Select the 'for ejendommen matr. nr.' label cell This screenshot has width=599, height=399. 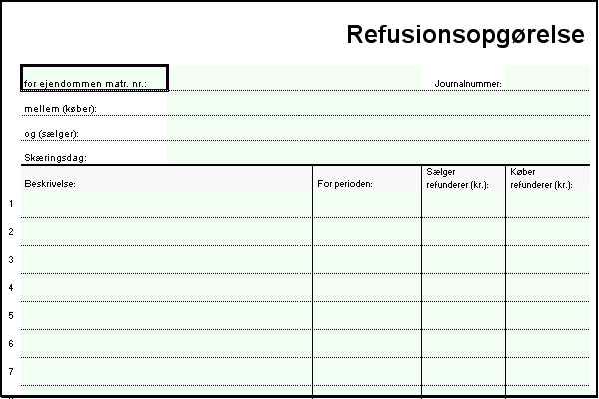pos(95,78)
